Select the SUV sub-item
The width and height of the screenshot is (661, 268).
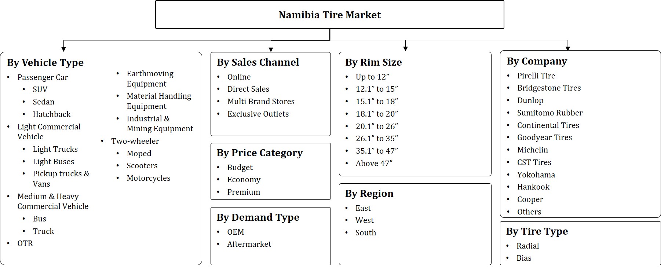pos(40,89)
